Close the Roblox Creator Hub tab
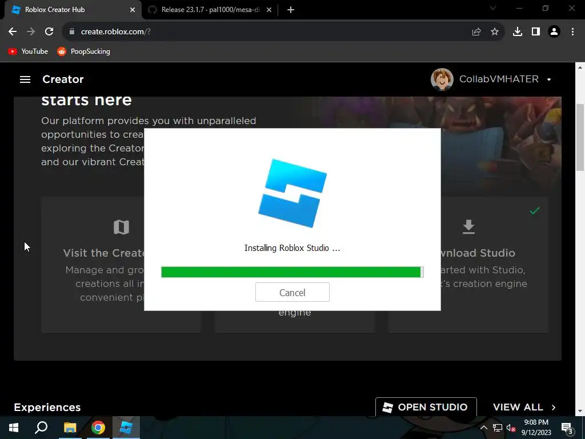The height and width of the screenshot is (439, 585). pos(133,10)
